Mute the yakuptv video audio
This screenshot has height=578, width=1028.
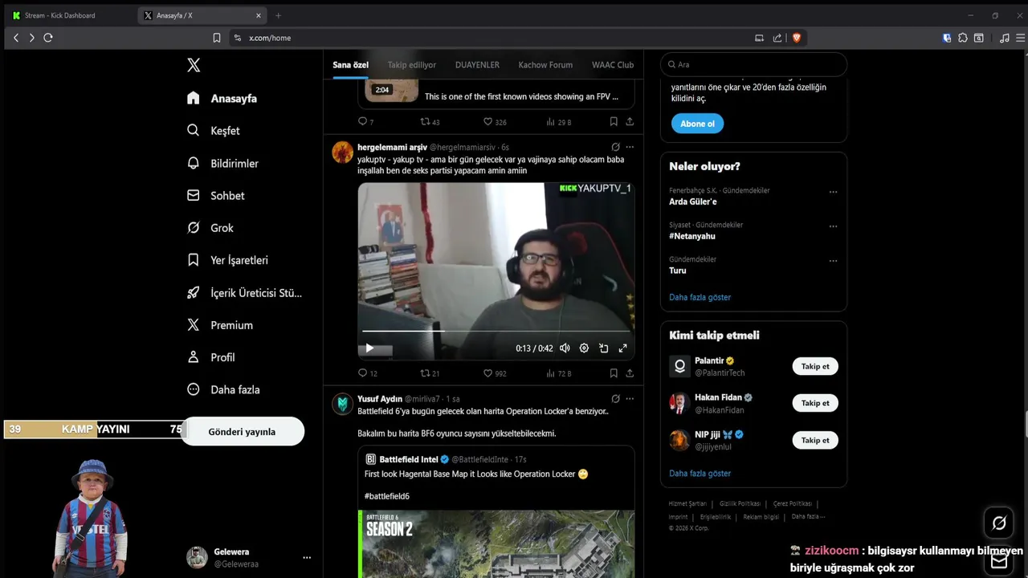(x=565, y=348)
